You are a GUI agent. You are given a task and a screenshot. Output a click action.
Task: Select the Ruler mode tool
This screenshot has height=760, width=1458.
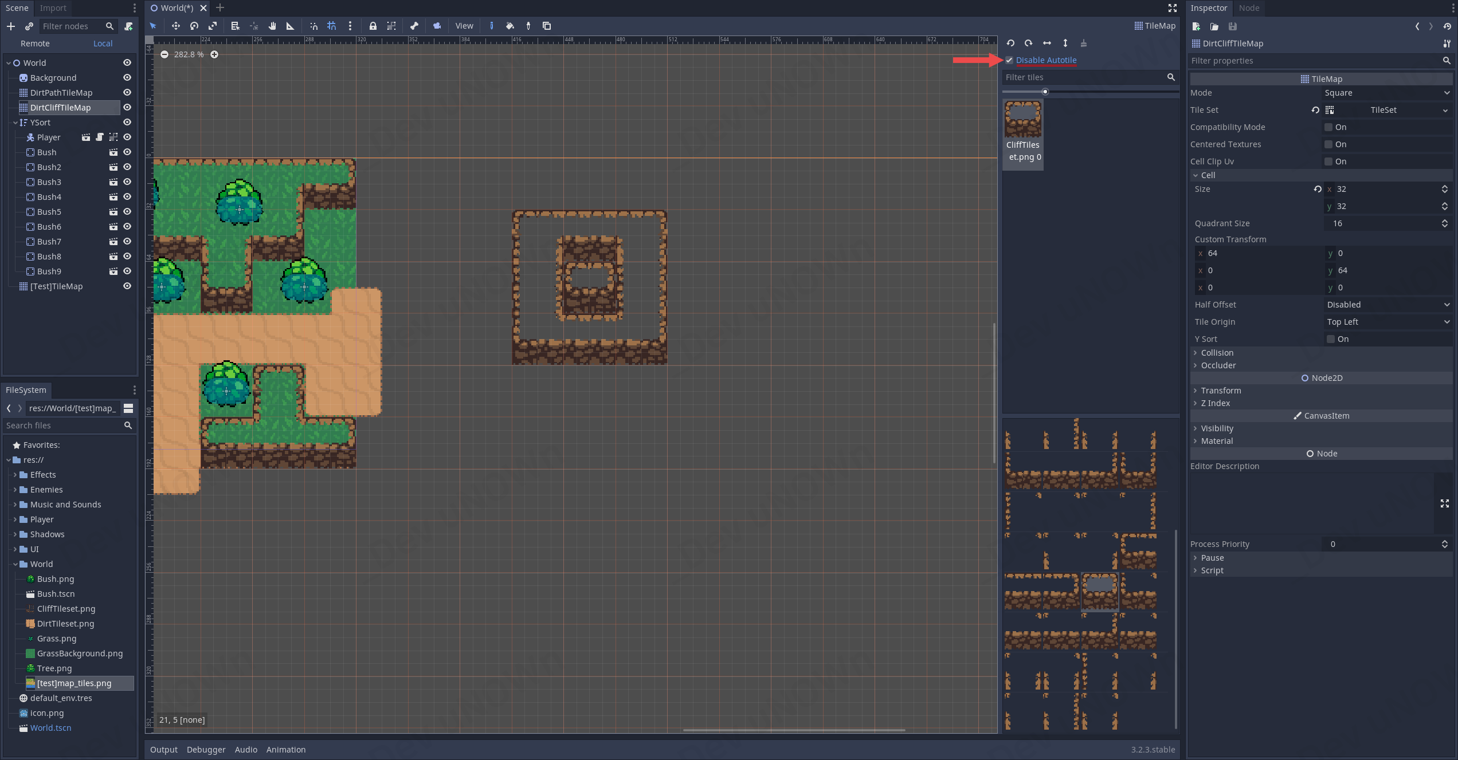[291, 26]
